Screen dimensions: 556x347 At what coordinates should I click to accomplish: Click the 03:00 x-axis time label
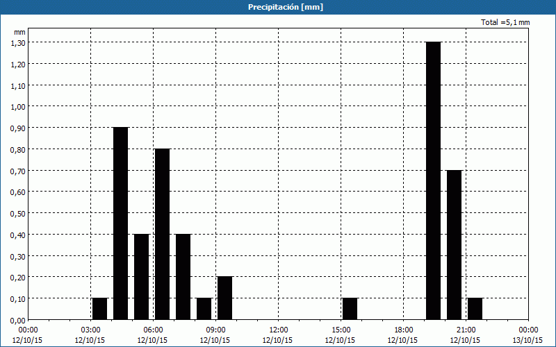[91, 330]
